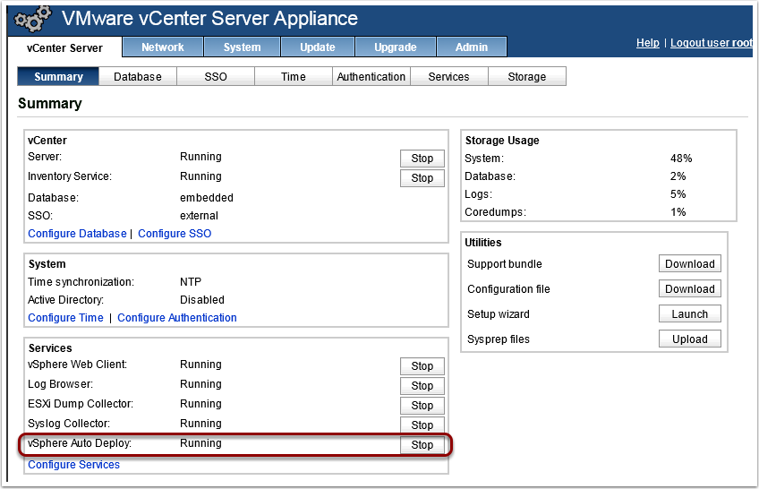Click the Coredumps usage value 1%
Screen dimensions: 759x489
678,212
